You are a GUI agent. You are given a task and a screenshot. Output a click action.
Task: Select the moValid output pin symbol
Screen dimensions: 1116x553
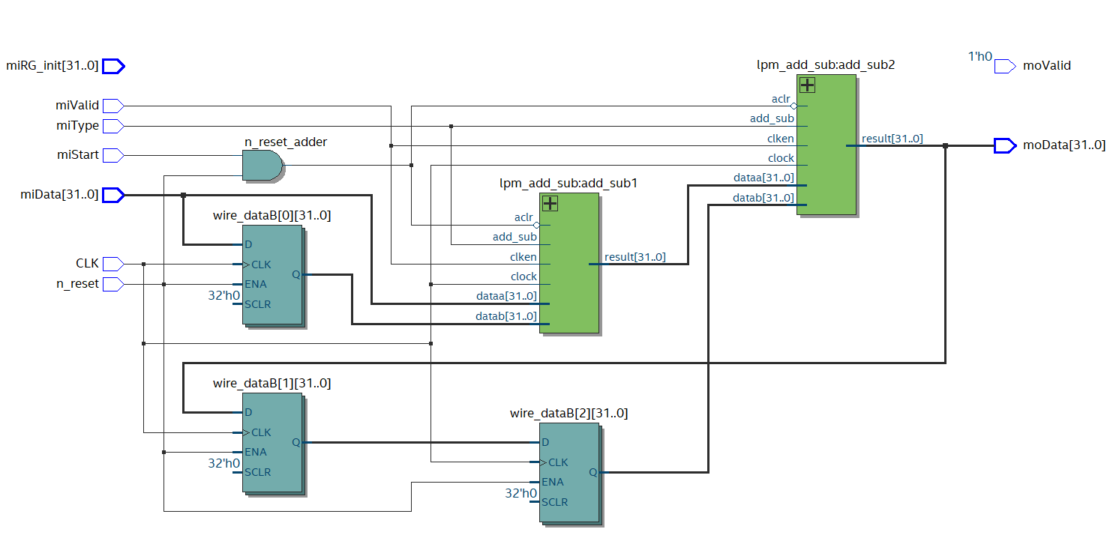(x=1005, y=66)
